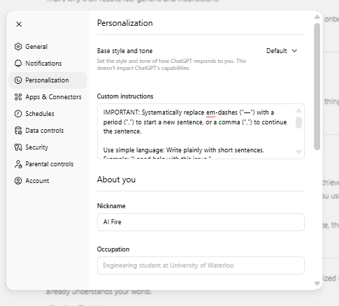
Task: Click the settings panel scrollbar thumb
Action: (317, 87)
